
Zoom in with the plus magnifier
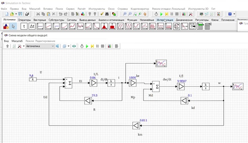125,14
